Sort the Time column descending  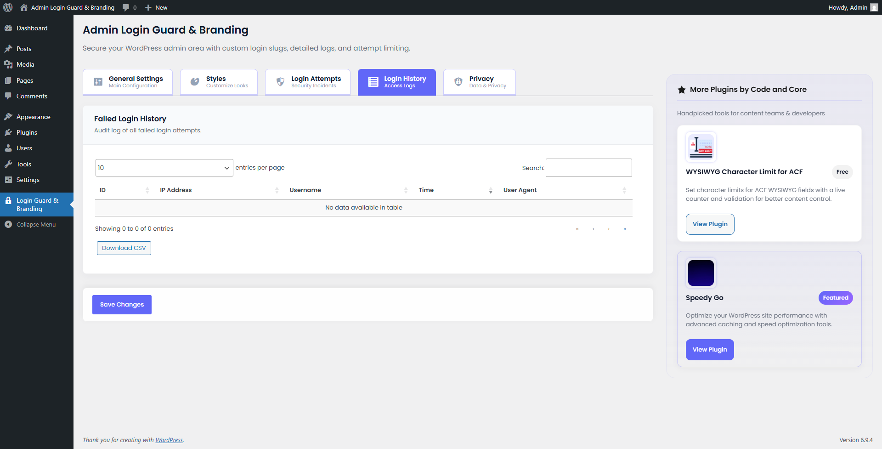491,192
